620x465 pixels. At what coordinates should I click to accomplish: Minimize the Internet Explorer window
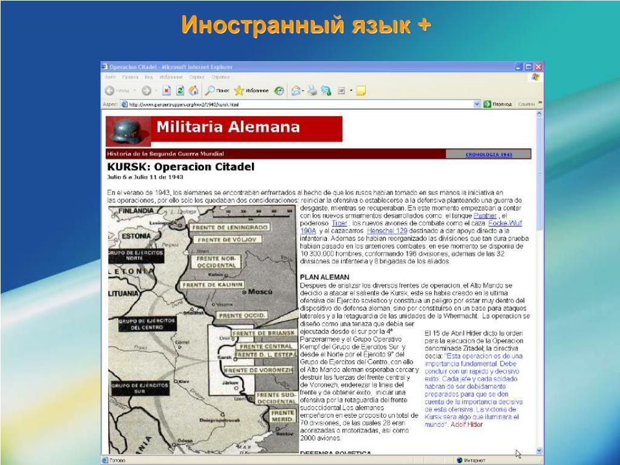[519, 67]
